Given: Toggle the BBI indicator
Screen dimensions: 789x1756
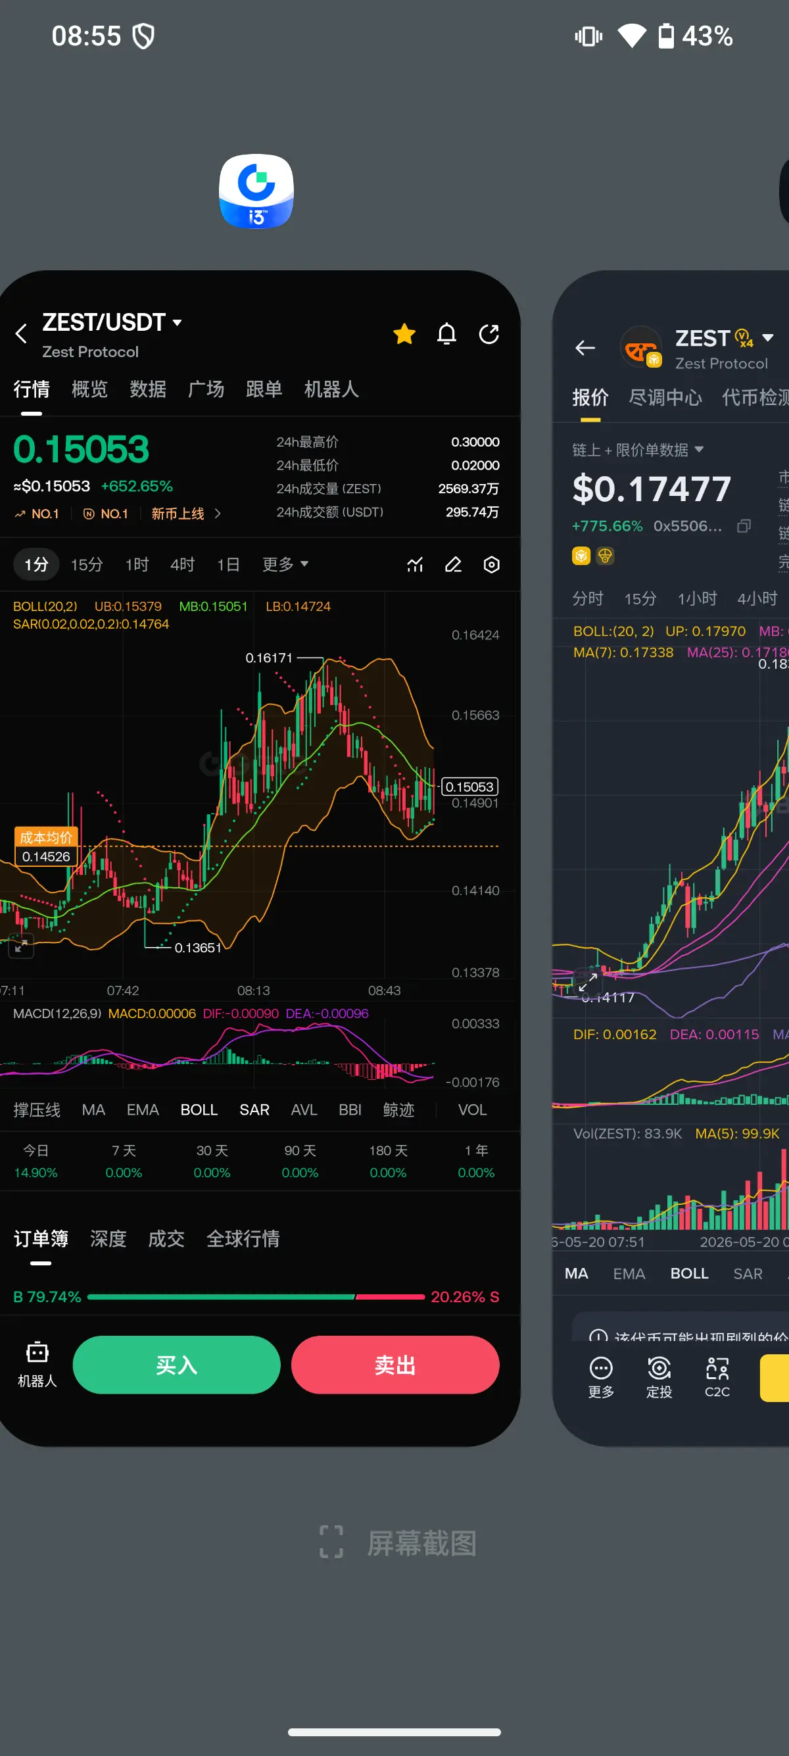Looking at the screenshot, I should click(350, 1110).
